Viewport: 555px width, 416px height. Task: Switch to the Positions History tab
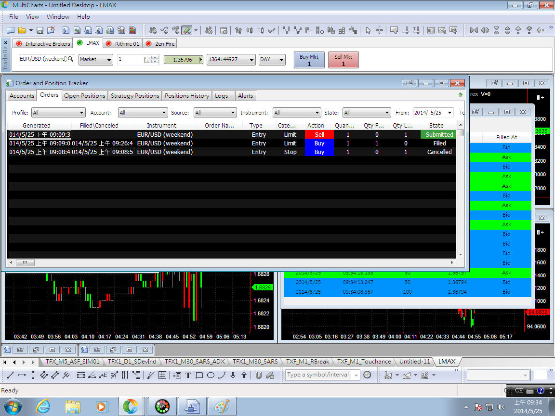pyautogui.click(x=187, y=95)
